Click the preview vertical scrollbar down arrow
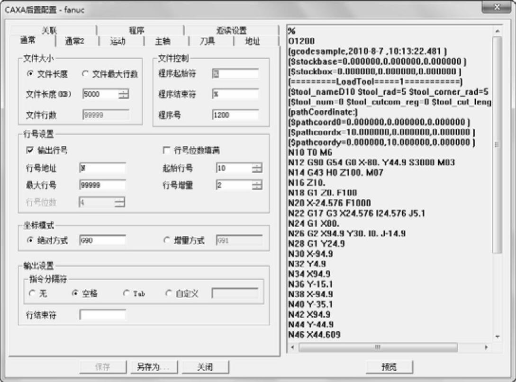Screen dimensions: 516x382 pos(497,337)
